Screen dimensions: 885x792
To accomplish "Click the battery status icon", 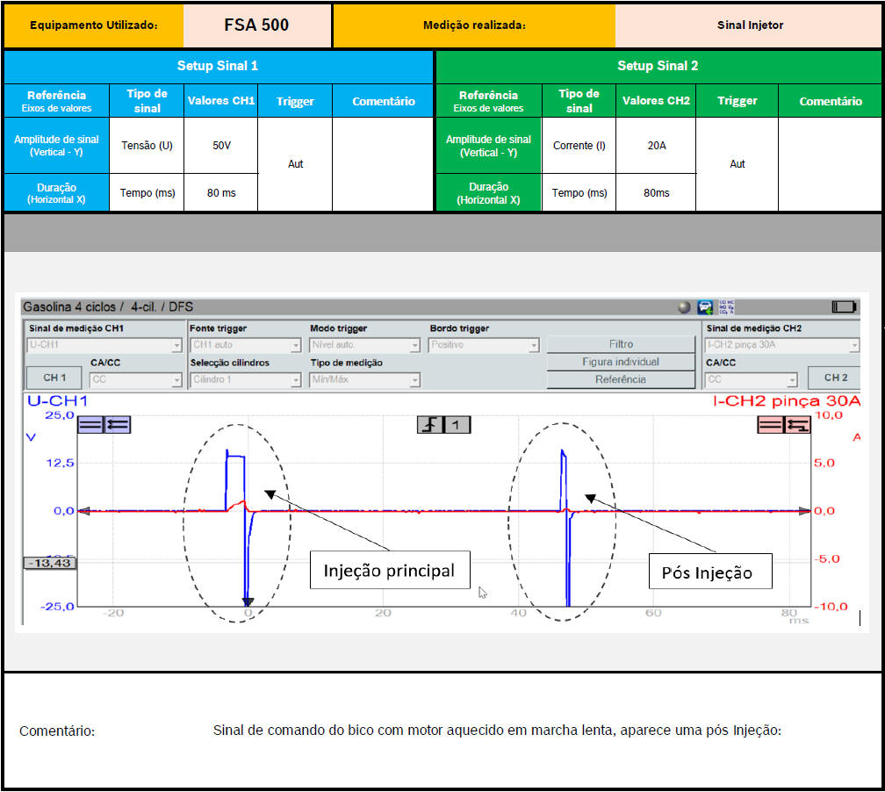I will pos(844,307).
